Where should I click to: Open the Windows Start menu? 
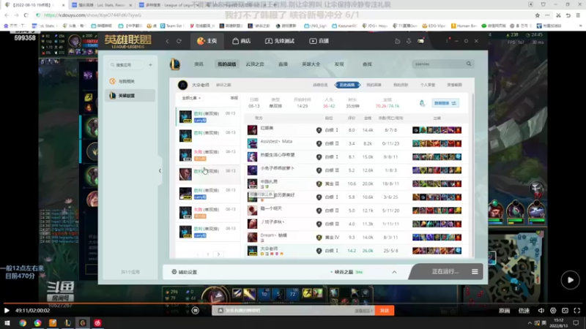click(7, 323)
